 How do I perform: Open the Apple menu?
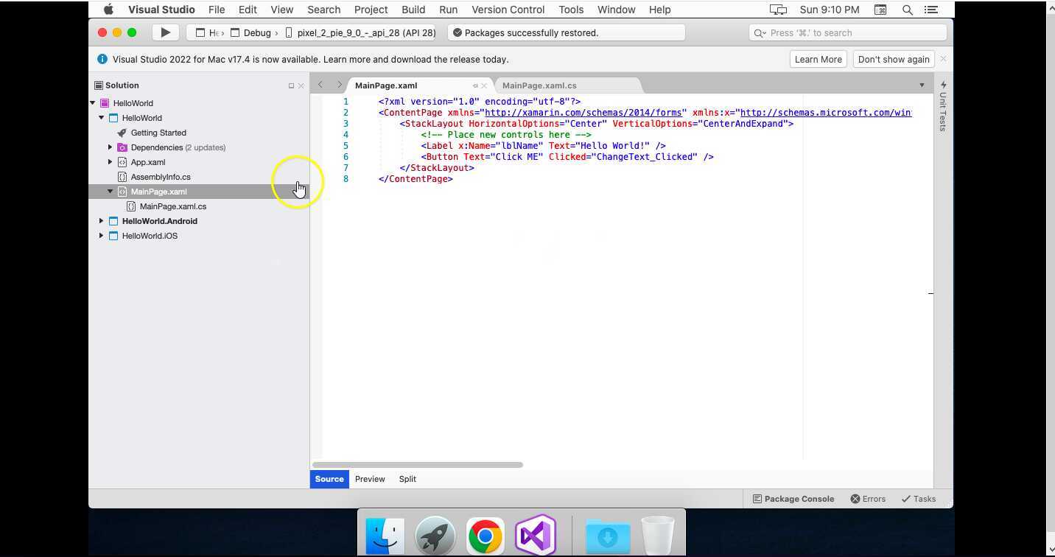109,10
